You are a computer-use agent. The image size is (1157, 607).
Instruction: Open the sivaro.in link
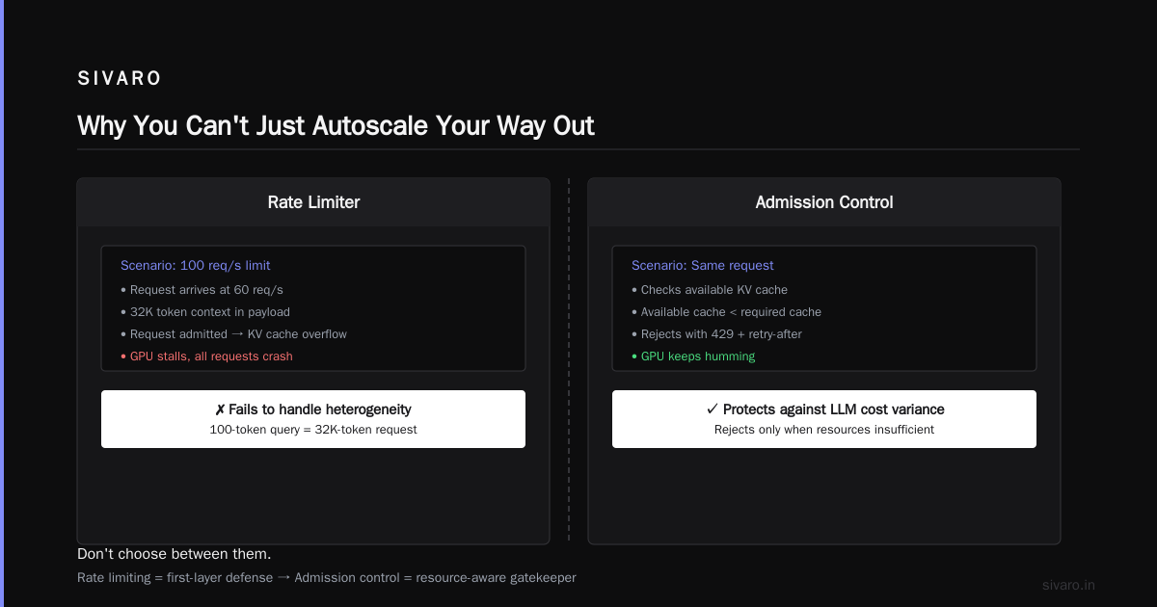pyautogui.click(x=1069, y=585)
